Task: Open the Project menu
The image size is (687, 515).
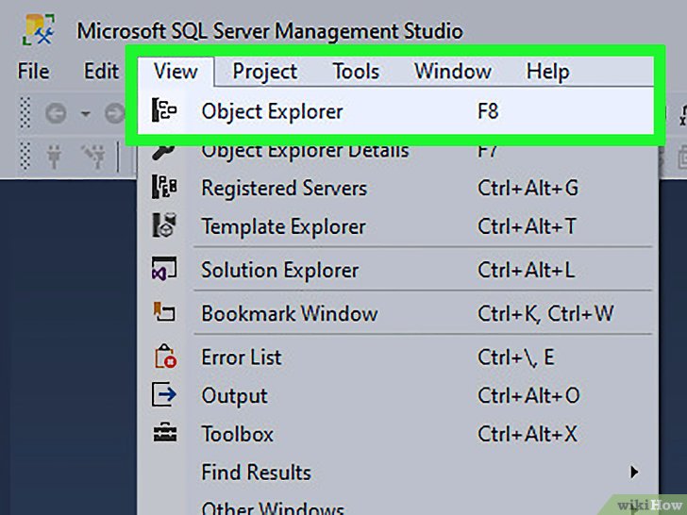Action: point(265,72)
